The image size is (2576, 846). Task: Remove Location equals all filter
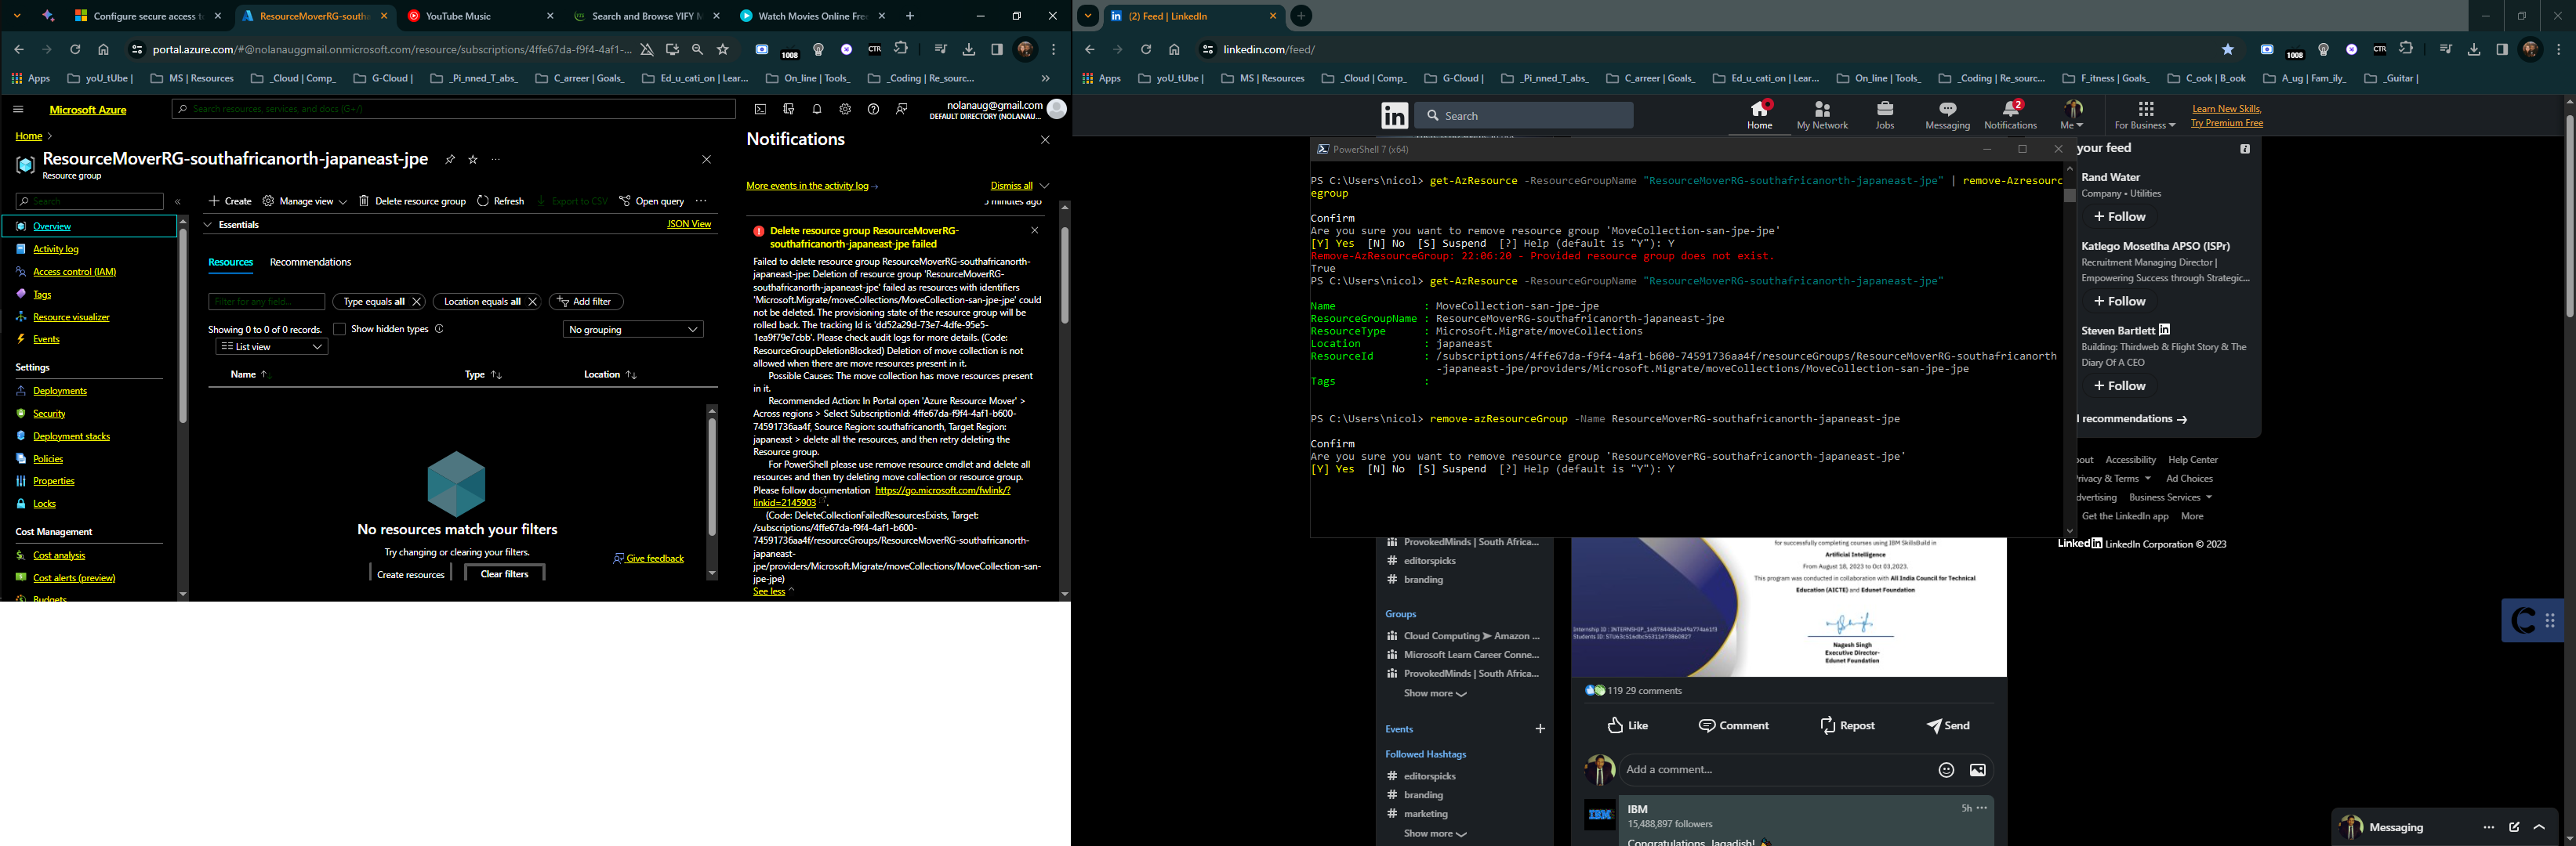tap(533, 302)
